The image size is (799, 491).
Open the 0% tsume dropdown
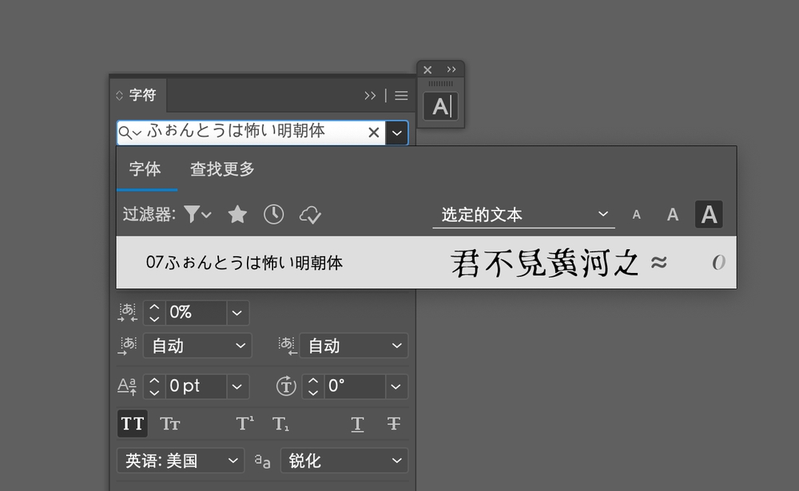click(237, 313)
